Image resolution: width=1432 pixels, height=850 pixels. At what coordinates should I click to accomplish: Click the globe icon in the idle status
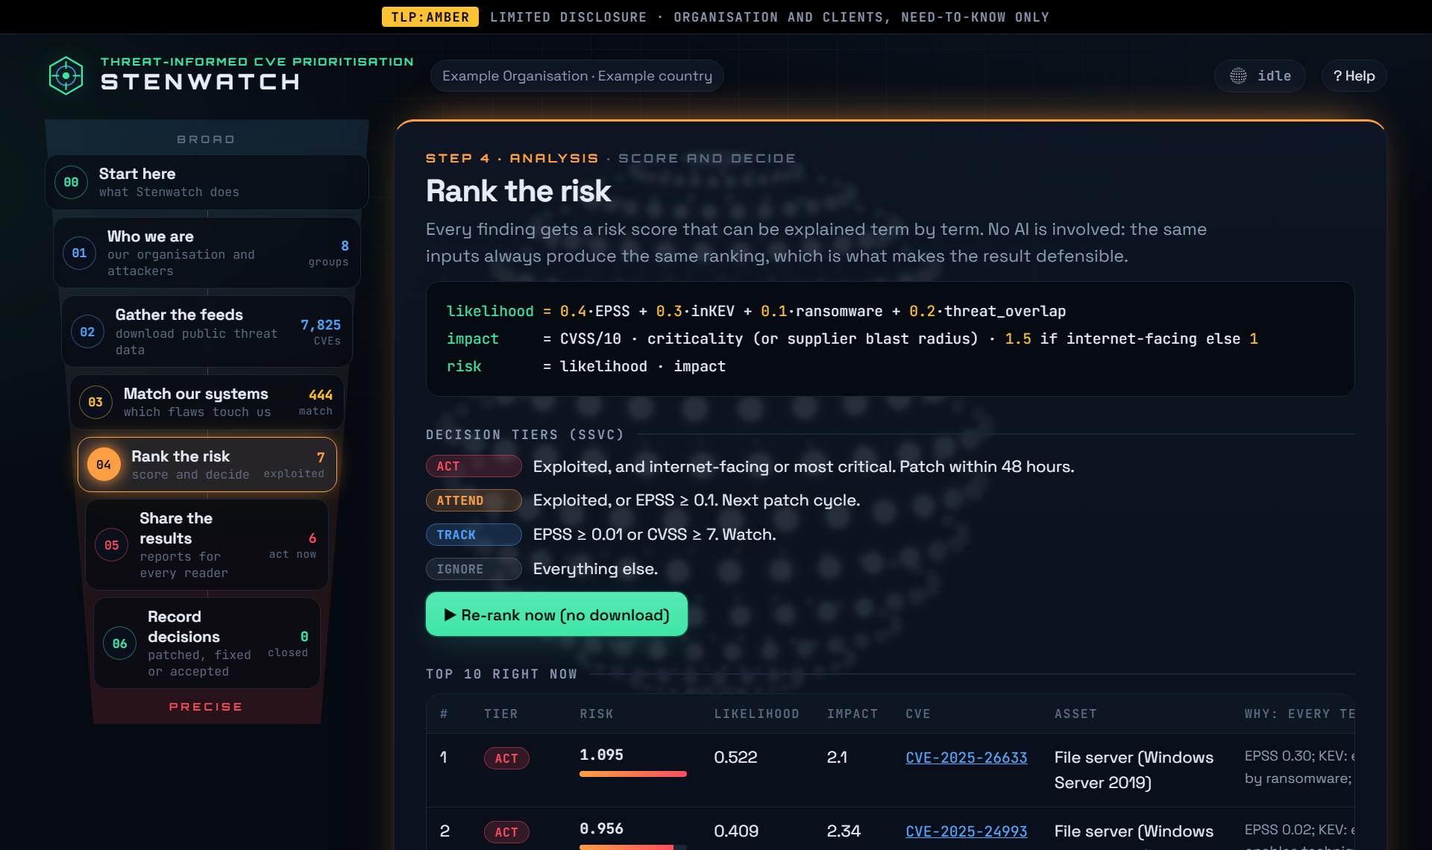click(x=1238, y=76)
